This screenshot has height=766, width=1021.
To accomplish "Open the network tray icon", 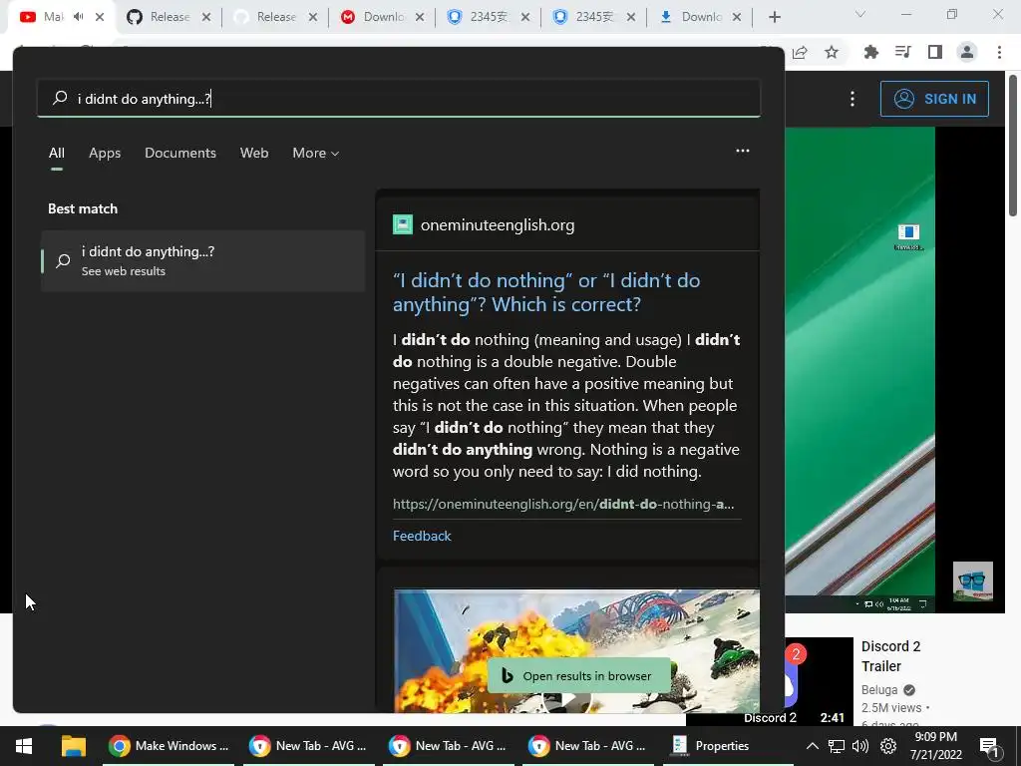I will [837, 746].
